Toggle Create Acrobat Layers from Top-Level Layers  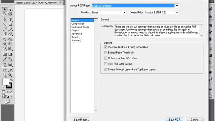106,70
